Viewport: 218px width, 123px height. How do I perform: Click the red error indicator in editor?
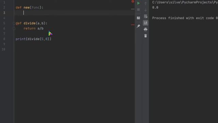[133, 1]
